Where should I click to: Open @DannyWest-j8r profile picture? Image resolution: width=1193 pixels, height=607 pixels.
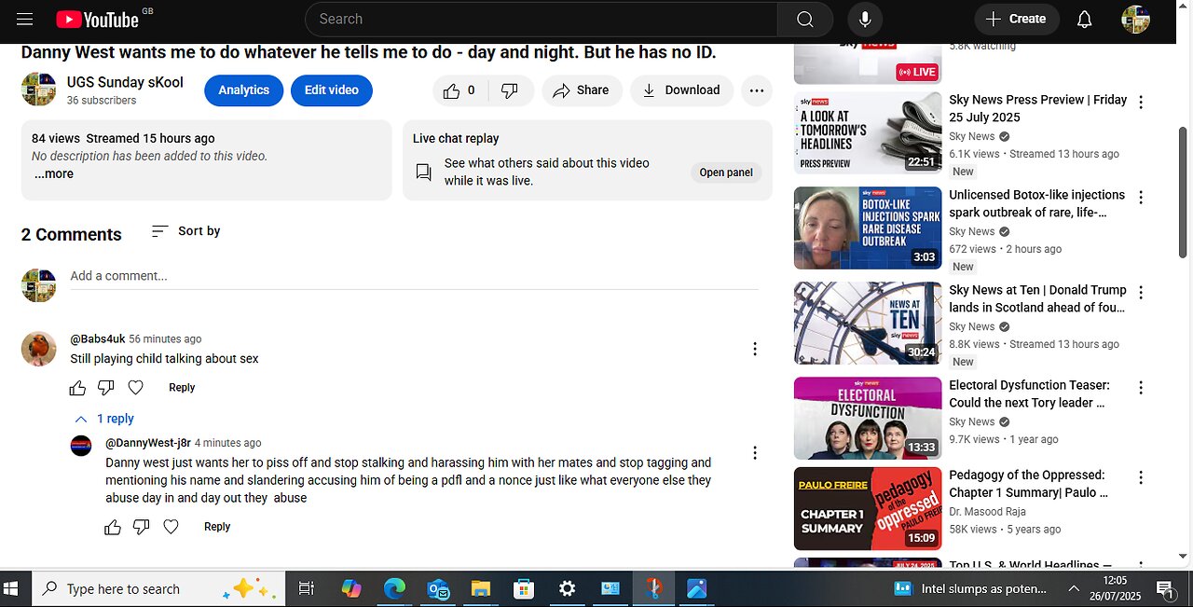(x=81, y=446)
